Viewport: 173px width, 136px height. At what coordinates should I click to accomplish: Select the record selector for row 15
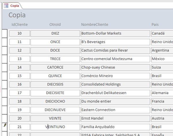tap(5, 76)
